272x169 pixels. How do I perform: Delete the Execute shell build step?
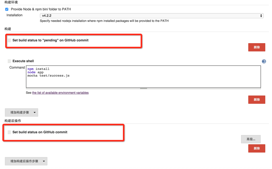coord(257,100)
